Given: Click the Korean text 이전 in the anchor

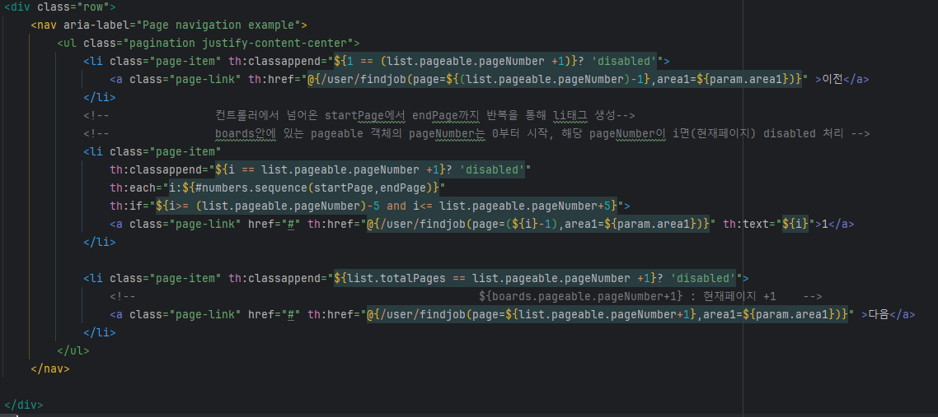Looking at the screenshot, I should click(x=832, y=79).
